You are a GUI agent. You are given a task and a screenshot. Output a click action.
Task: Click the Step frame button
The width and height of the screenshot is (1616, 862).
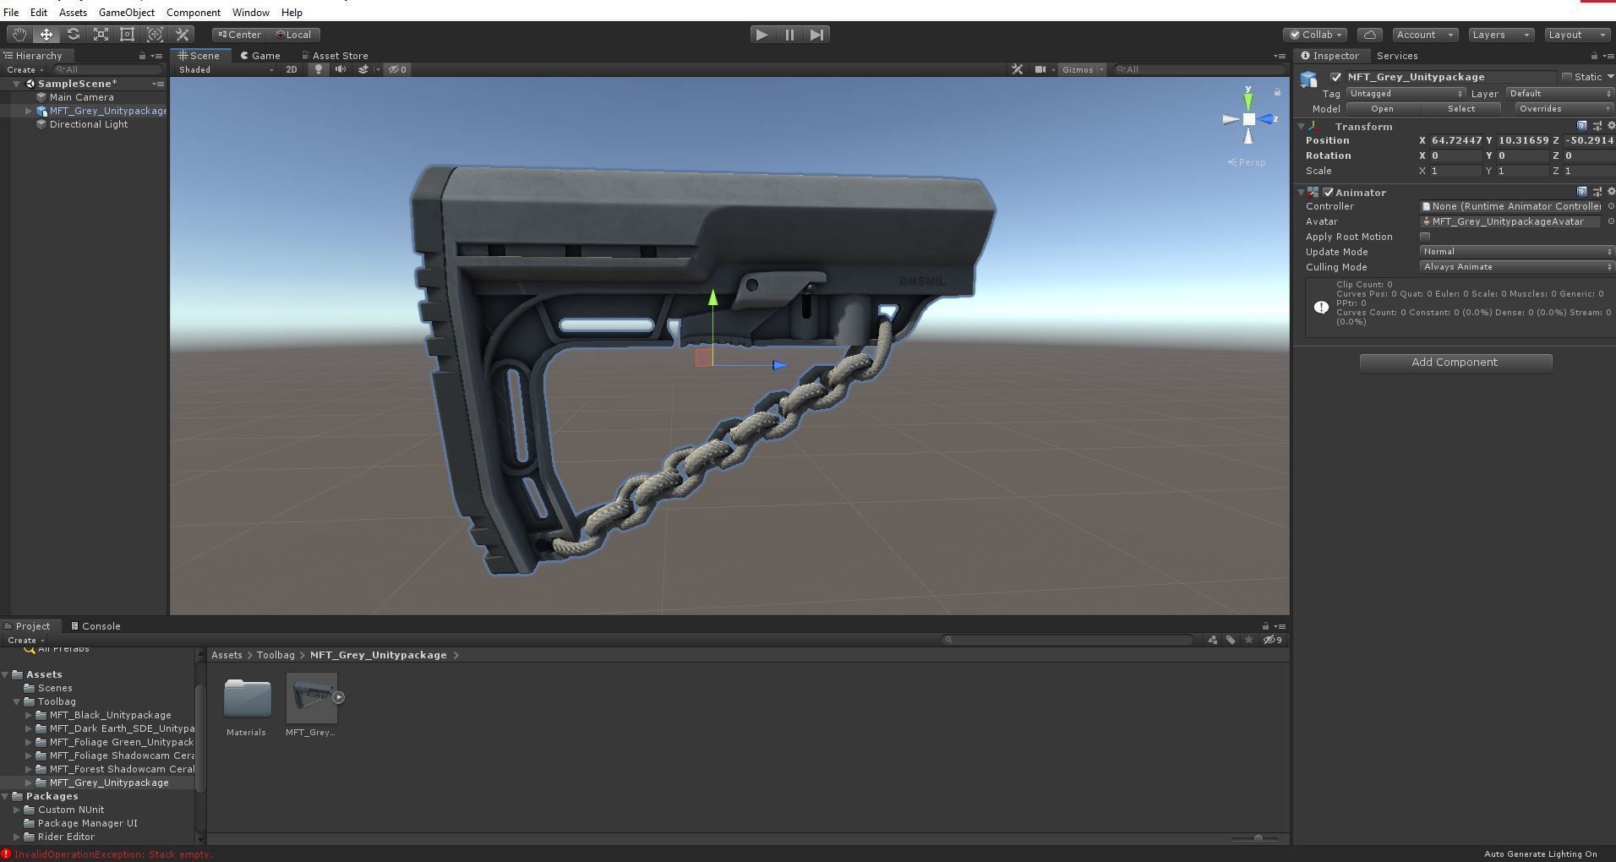click(x=816, y=35)
